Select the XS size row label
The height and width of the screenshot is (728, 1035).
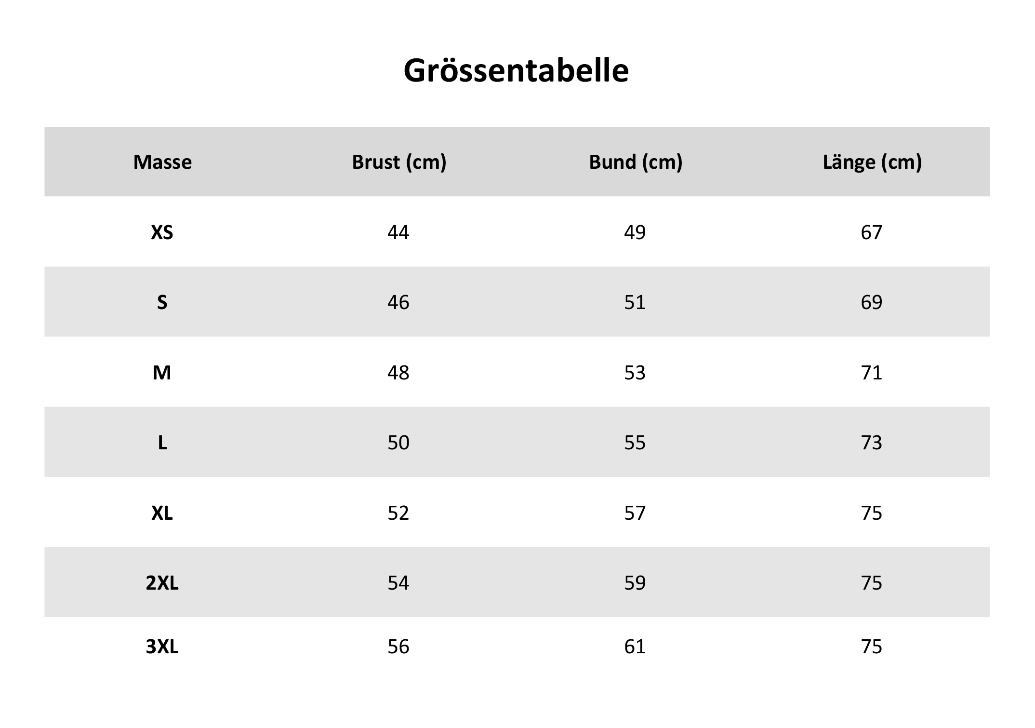pos(162,232)
